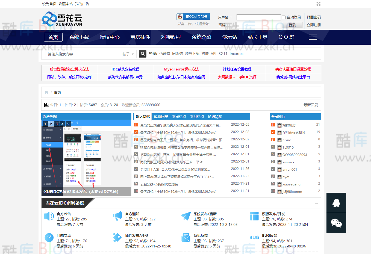Open the QQ customer service floating icon
The height and width of the screenshot is (254, 371).
(x=336, y=203)
